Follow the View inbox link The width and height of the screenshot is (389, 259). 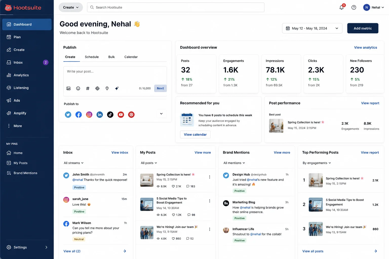pyautogui.click(x=120, y=153)
